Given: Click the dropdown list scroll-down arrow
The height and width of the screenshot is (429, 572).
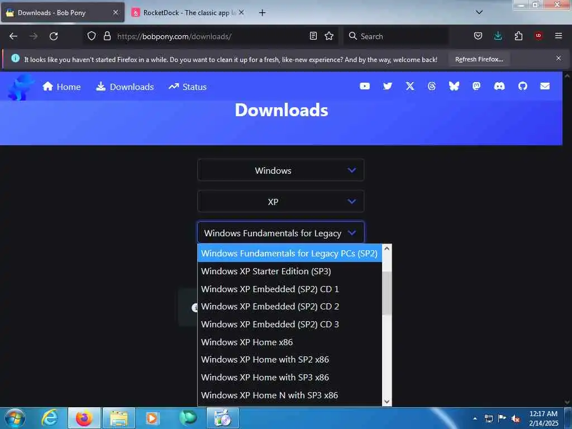Looking at the screenshot, I should (387, 401).
